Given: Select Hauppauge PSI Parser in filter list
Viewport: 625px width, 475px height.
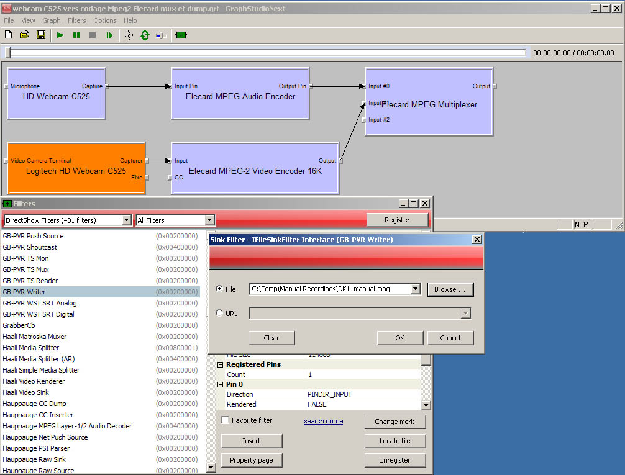Looking at the screenshot, I should pyautogui.click(x=101, y=448).
